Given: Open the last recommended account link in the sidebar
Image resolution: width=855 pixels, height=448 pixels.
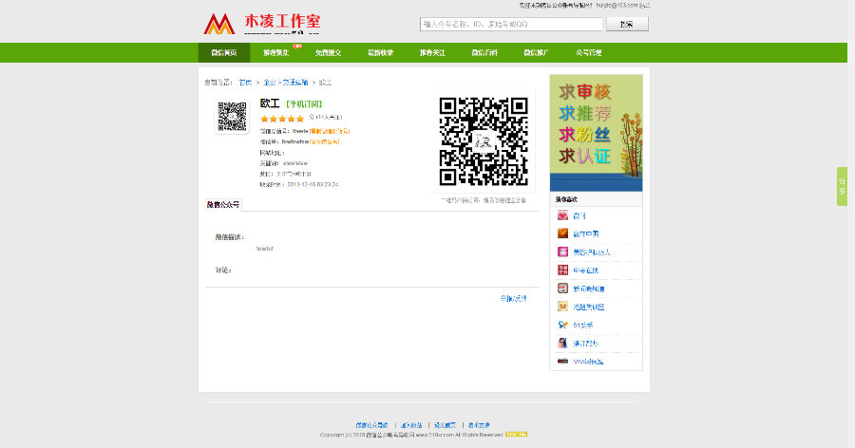Looking at the screenshot, I should click(588, 362).
